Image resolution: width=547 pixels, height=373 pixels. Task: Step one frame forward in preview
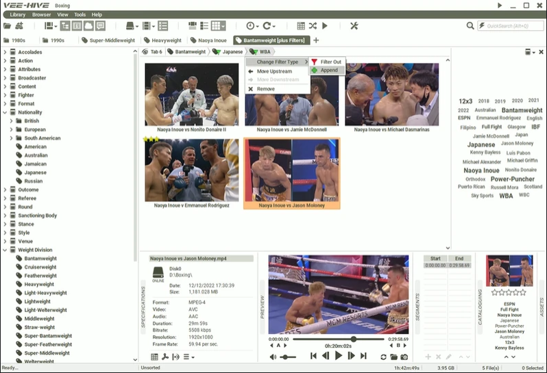tap(351, 356)
